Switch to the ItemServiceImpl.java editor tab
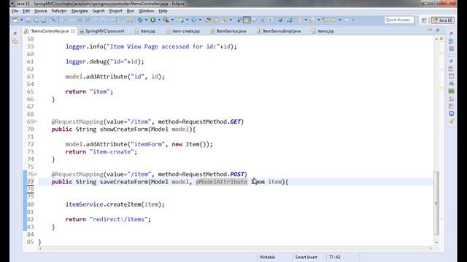 click(x=279, y=31)
